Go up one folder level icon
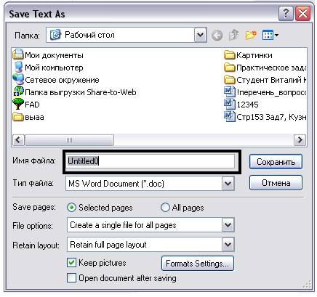 234,35
